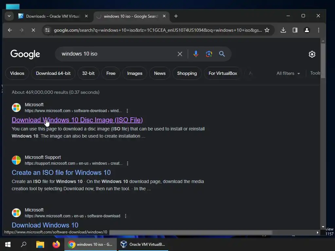Click support.microsoft.com breadcrumb URL
The height and width of the screenshot is (251, 335).
[x=74, y=163]
